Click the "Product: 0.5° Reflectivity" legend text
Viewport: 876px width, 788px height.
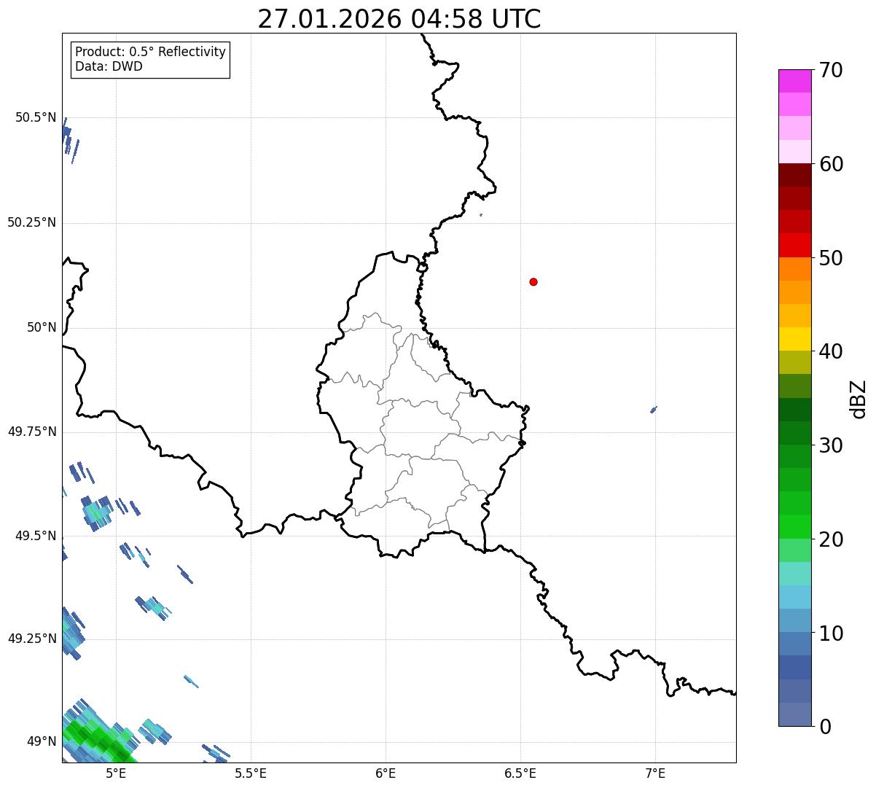150,52
